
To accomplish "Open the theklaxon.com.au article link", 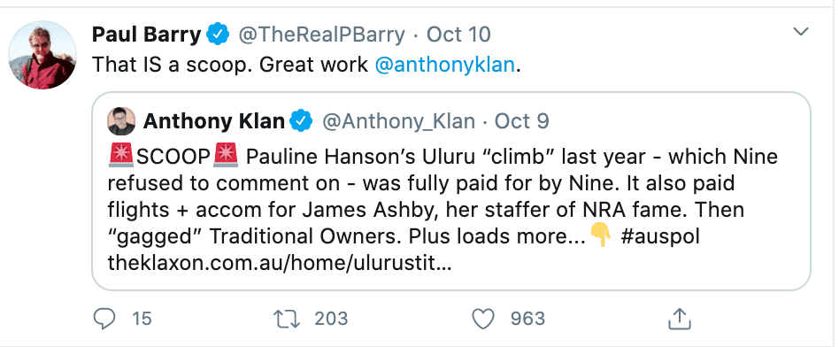I will click(280, 264).
